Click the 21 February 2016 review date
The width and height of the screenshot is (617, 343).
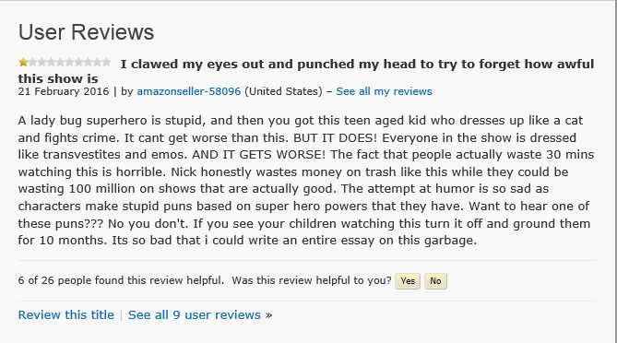64,91
